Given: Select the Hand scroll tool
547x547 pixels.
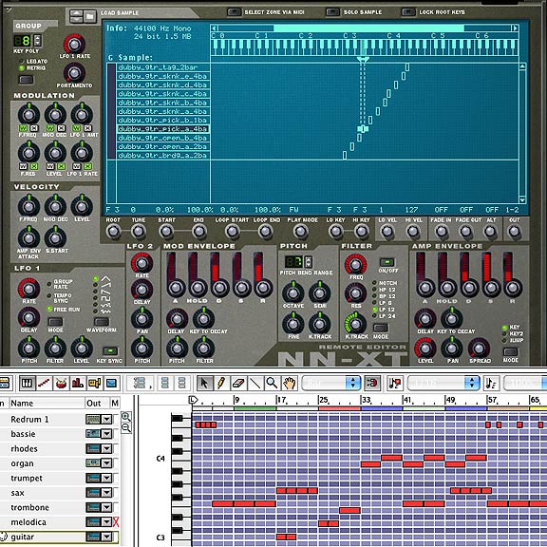Looking at the screenshot, I should [x=289, y=384].
